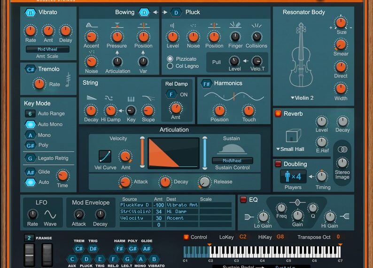Viewport: 373px width, 268px height.
Task: Toggle the Rel Damp F ON switch
Action: click(x=171, y=95)
